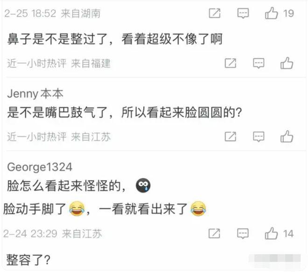Screen dimensions: 308x275
Task: Like the comment from 福建
Action: point(287,63)
